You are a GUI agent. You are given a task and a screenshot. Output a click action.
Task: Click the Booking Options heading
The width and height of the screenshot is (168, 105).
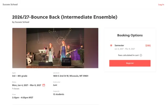(x=130, y=35)
